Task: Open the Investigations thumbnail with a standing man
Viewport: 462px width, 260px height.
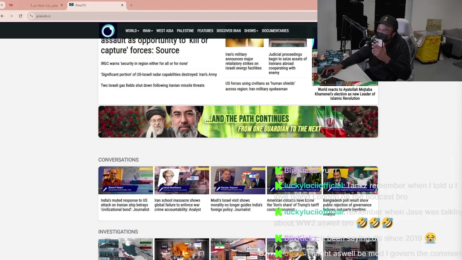Action: coord(238,249)
